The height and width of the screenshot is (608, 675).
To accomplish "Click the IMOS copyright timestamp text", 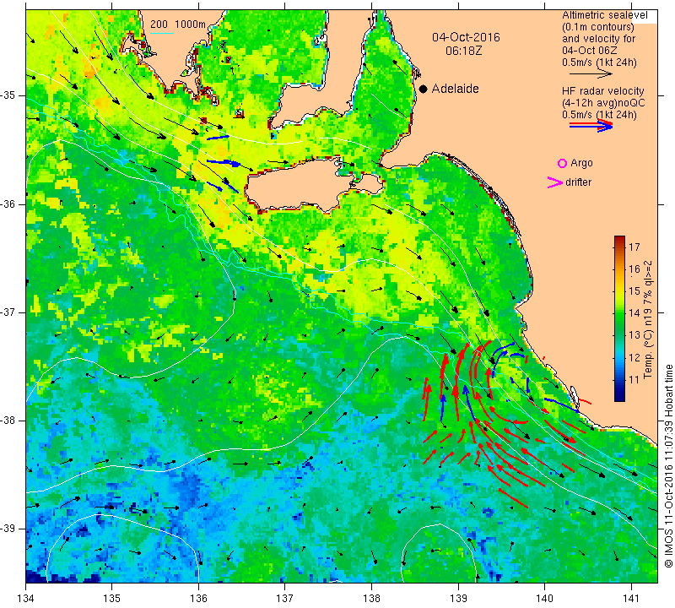I will [668, 466].
